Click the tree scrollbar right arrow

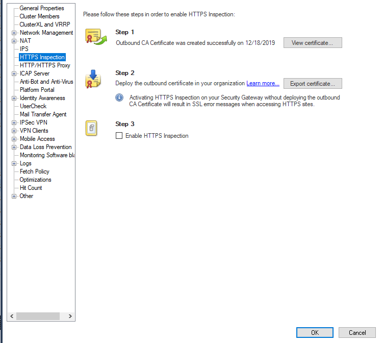[x=70, y=316]
